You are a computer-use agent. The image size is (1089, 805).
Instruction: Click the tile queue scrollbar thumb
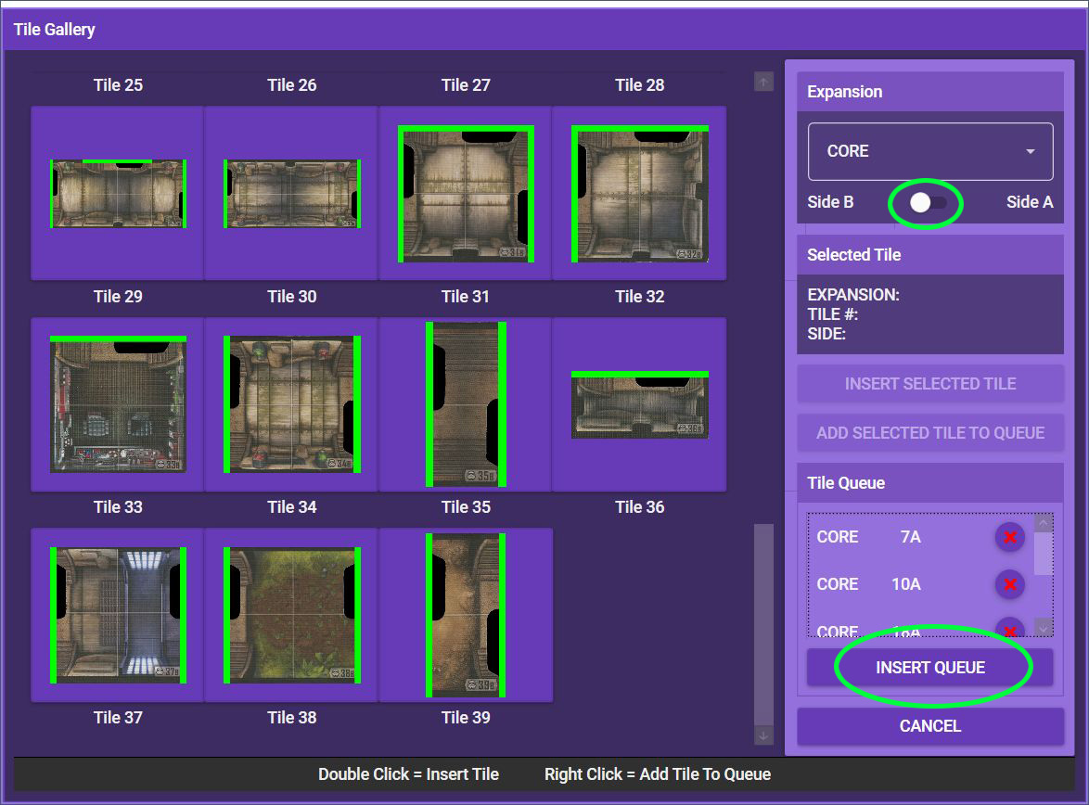click(1044, 553)
